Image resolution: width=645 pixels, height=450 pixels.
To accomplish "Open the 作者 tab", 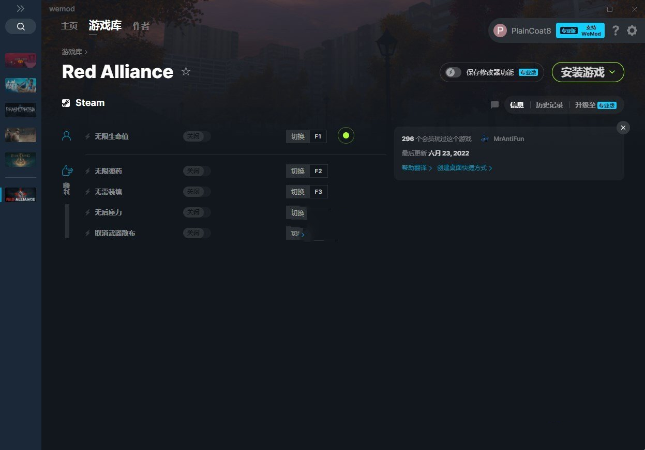I will coord(141,26).
